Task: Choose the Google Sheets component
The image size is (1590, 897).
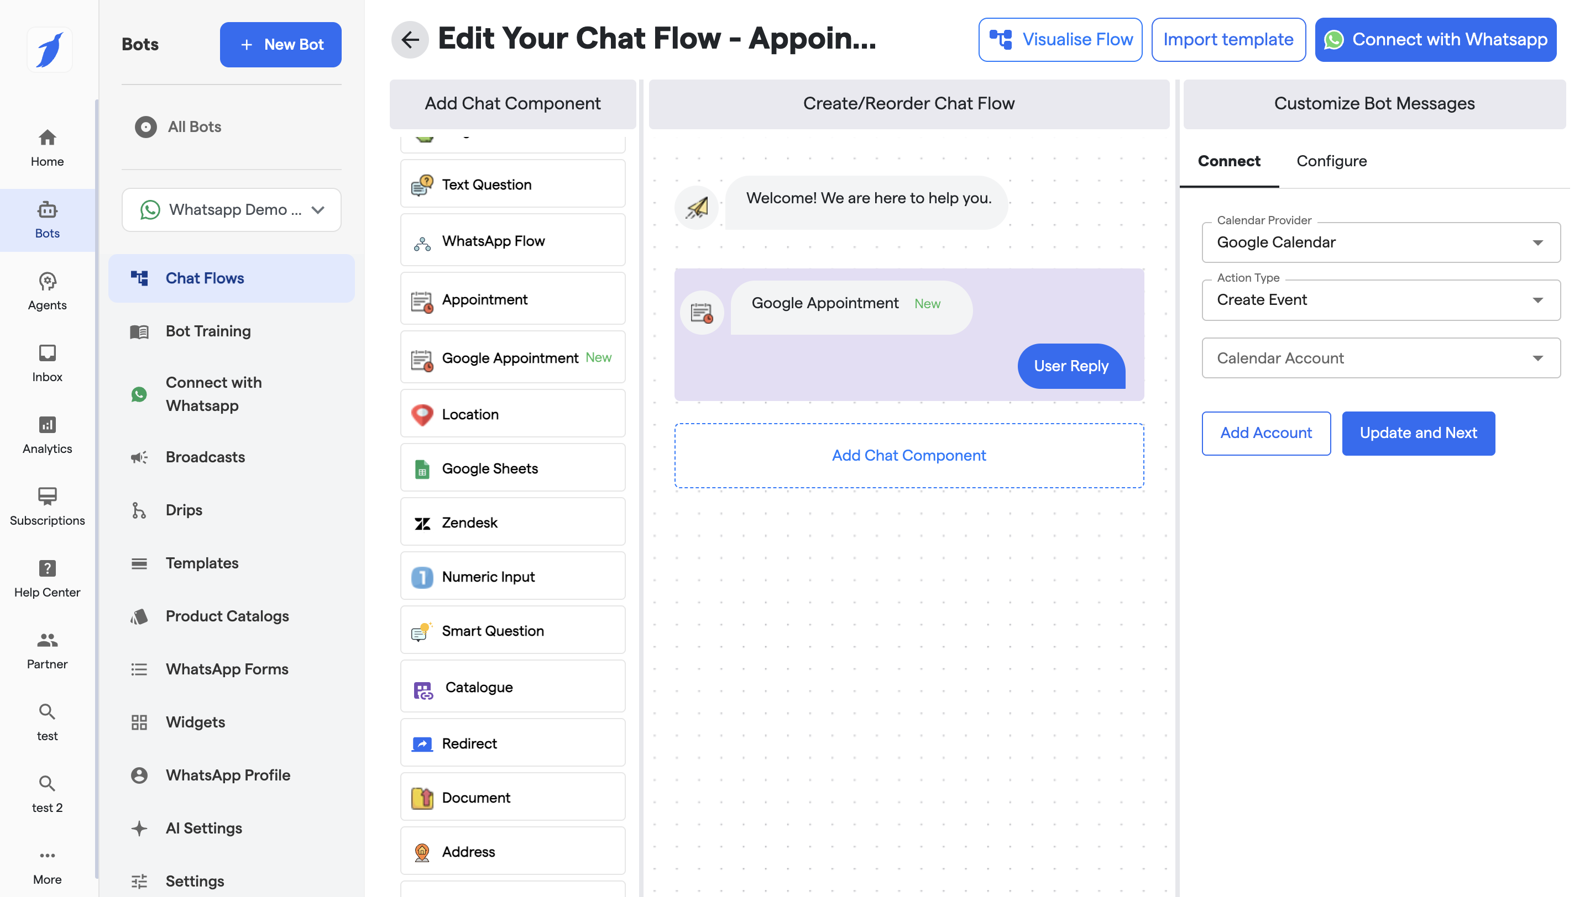Action: [512, 468]
